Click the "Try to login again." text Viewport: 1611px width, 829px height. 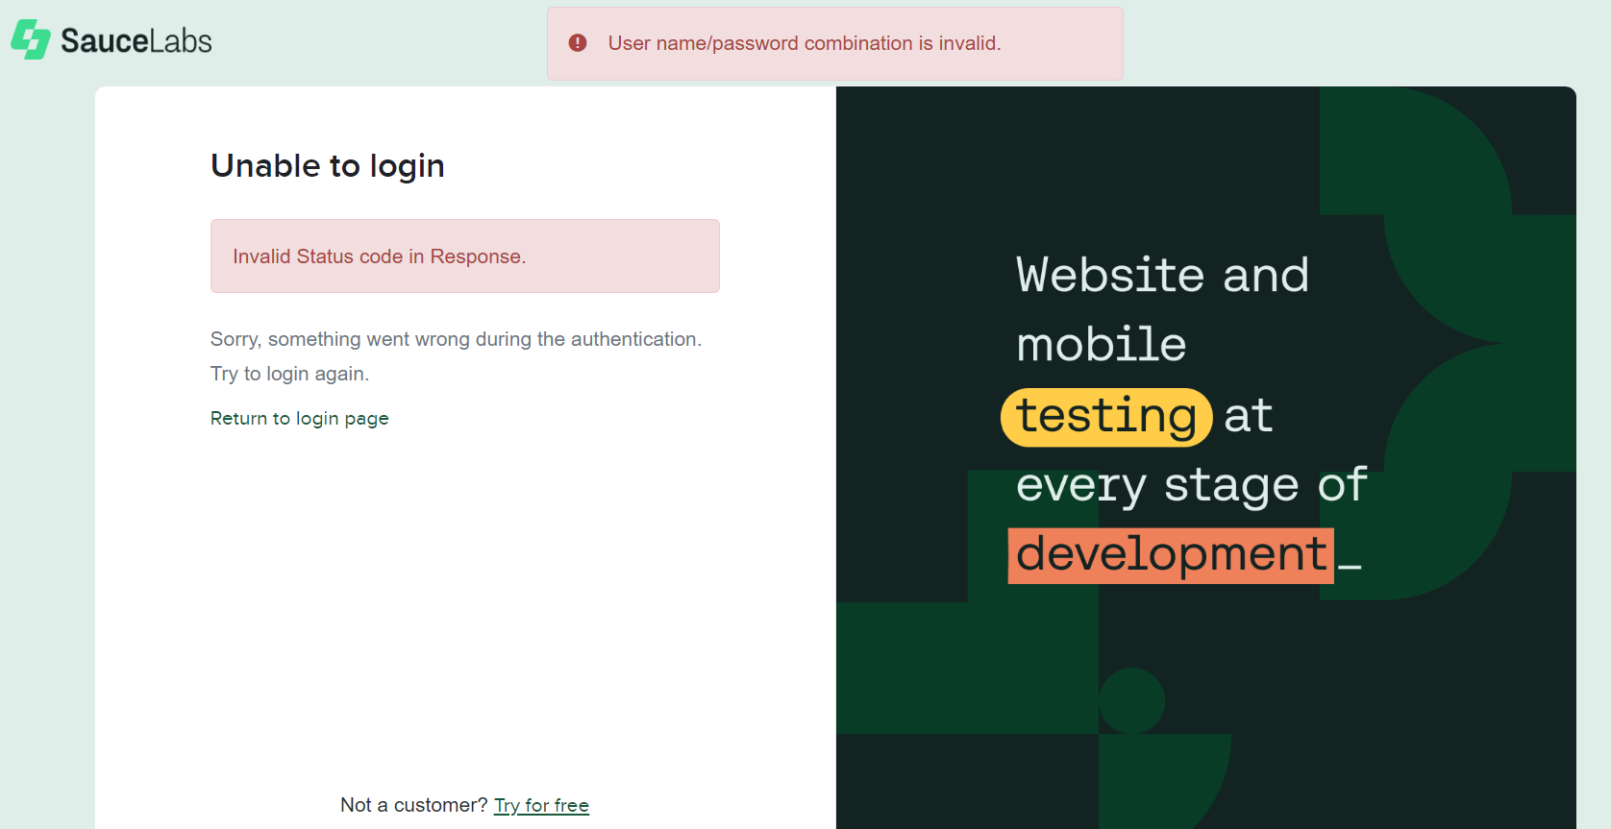pos(289,374)
